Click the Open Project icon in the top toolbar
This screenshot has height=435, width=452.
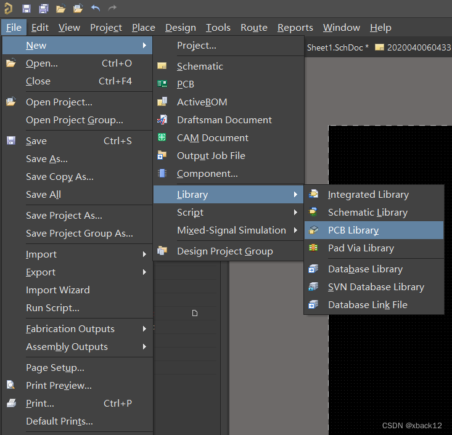[x=78, y=9]
